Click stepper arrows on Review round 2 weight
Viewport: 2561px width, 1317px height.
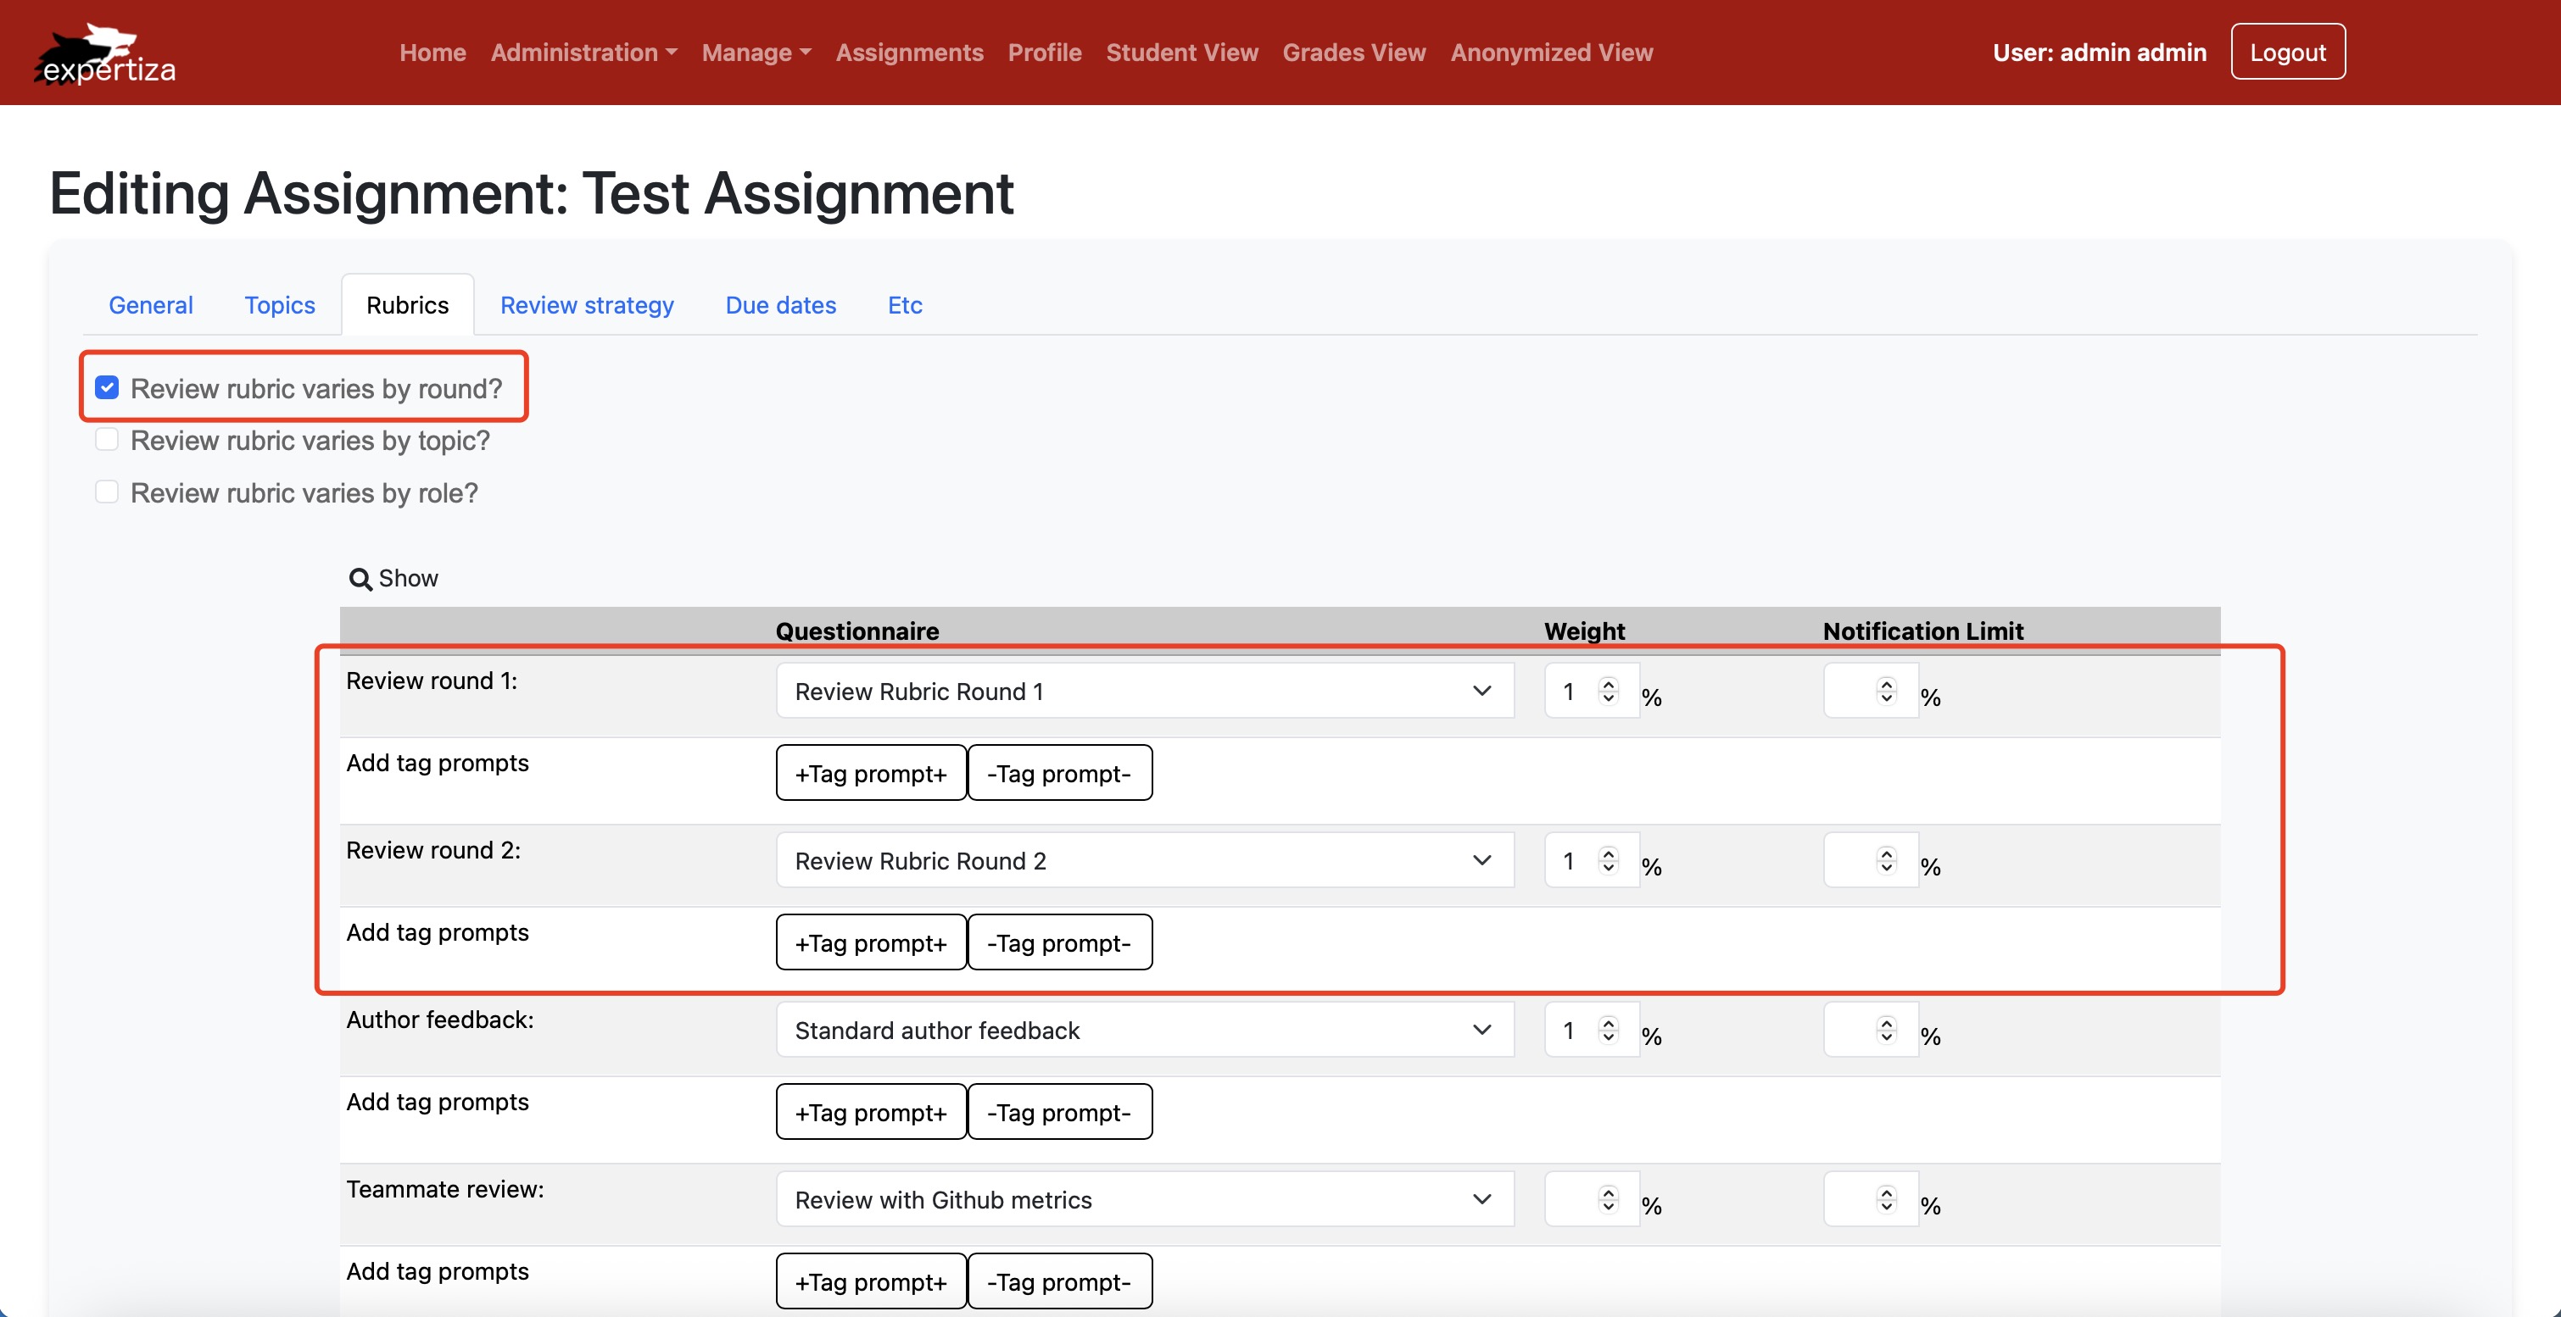click(x=1608, y=860)
